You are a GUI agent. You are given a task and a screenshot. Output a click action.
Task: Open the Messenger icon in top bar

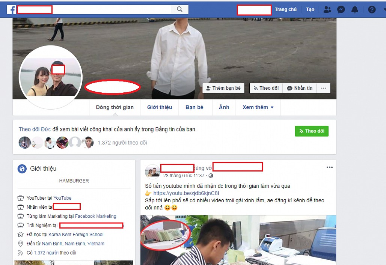point(341,9)
